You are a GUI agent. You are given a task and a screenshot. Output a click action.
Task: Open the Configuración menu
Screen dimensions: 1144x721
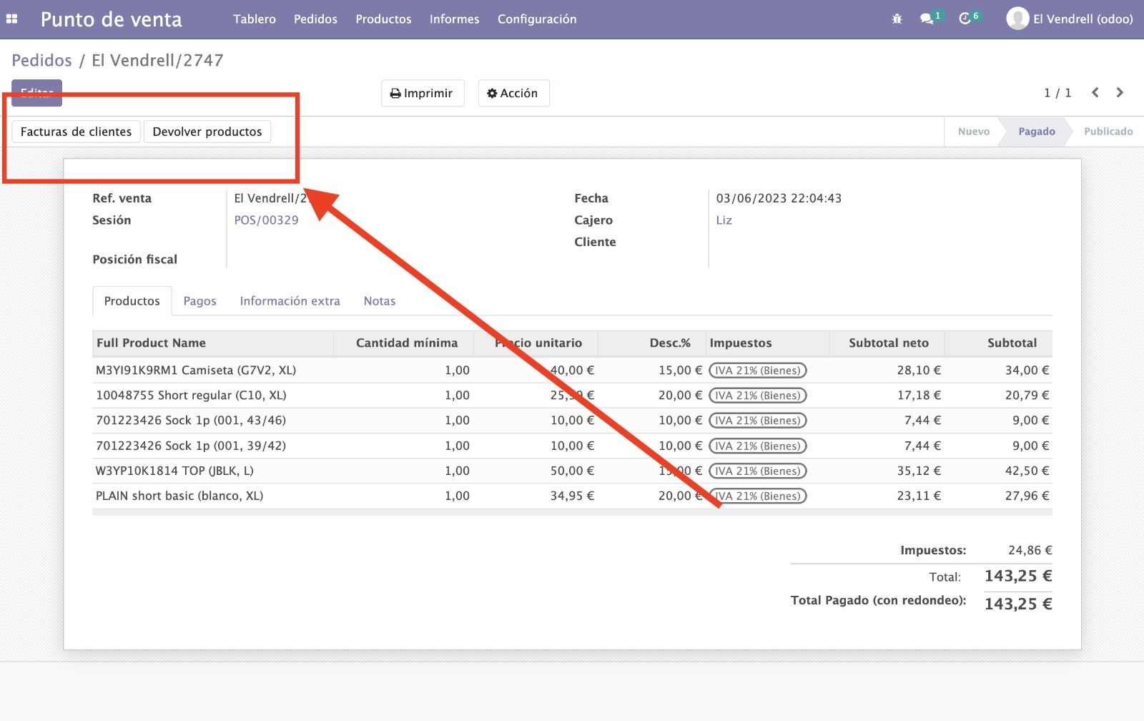(537, 19)
